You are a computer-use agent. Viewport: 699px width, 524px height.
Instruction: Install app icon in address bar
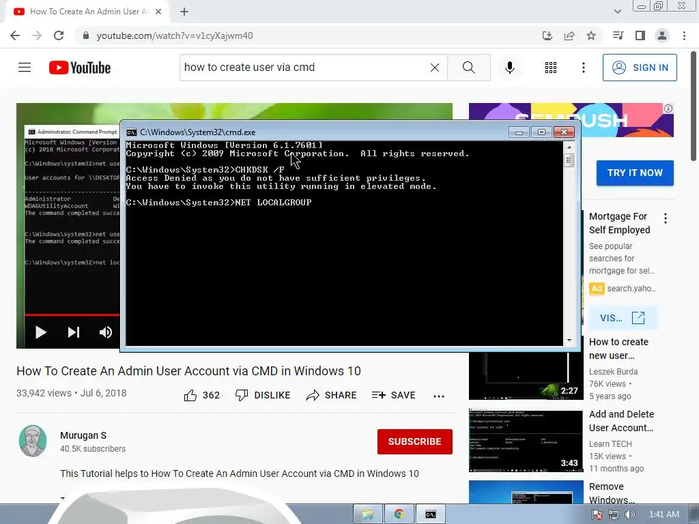pos(547,35)
